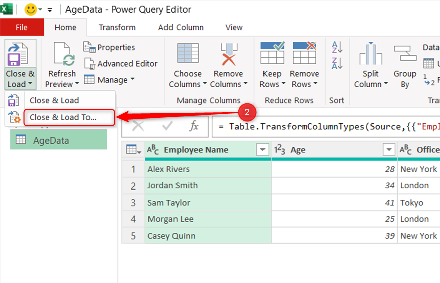This screenshot has width=440, height=283.
Task: Click the Employee Name data type icon
Action: 153,150
